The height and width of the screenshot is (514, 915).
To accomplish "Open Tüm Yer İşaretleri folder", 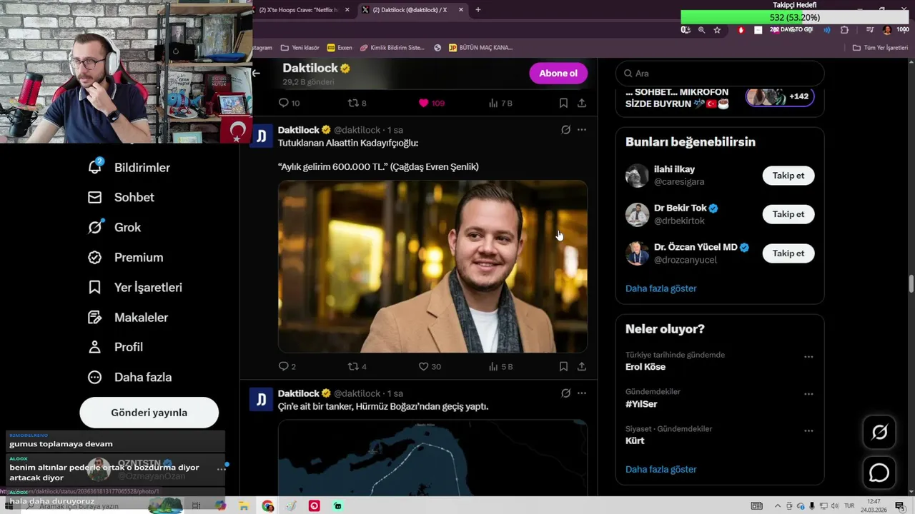I will tap(880, 48).
